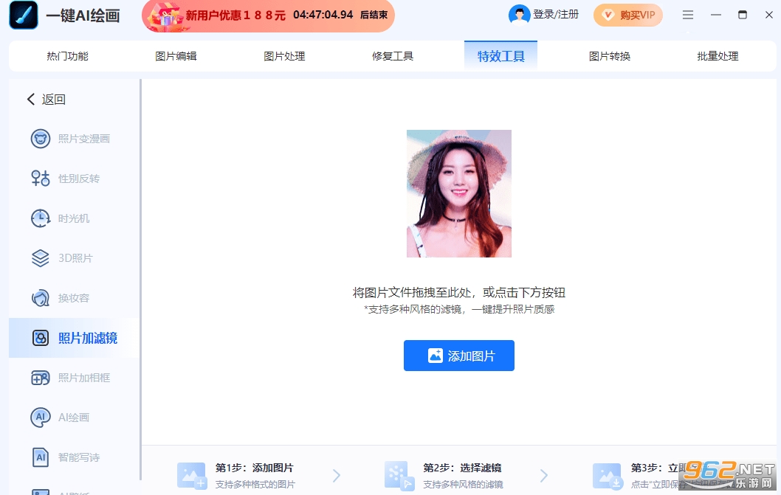This screenshot has height=495, width=781.
Task: Click the 新用户优惠 promotion banner
Action: [x=268, y=15]
